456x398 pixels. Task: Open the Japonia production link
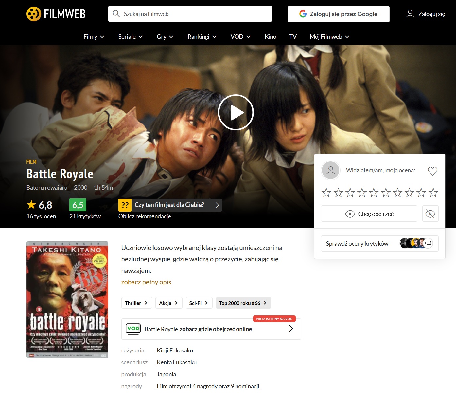click(x=167, y=374)
